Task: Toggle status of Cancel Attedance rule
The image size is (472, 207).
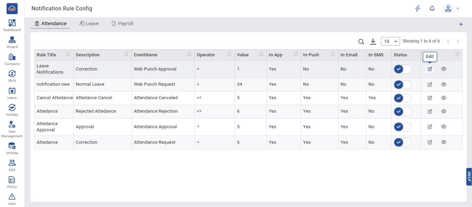Action: pos(402,98)
